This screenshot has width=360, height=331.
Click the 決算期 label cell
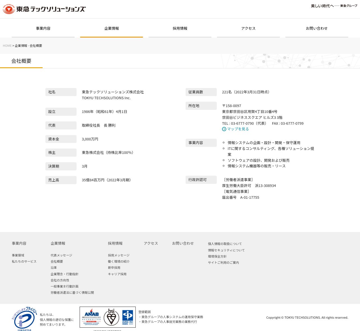[61, 166]
